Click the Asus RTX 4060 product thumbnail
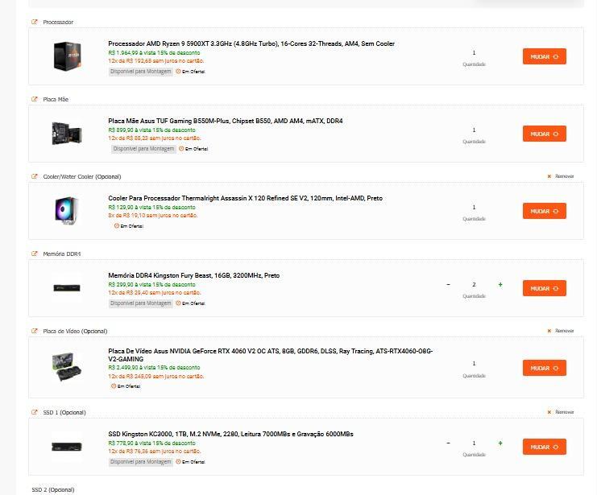Screen dimensions: 597x495 67,367
